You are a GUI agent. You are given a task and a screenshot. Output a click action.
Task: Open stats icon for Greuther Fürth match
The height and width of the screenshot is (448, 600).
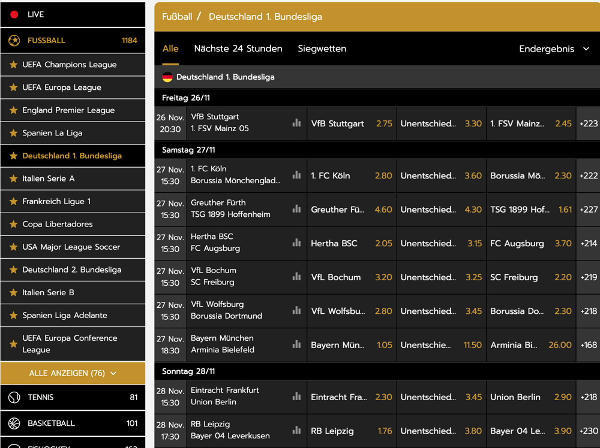tap(296, 209)
